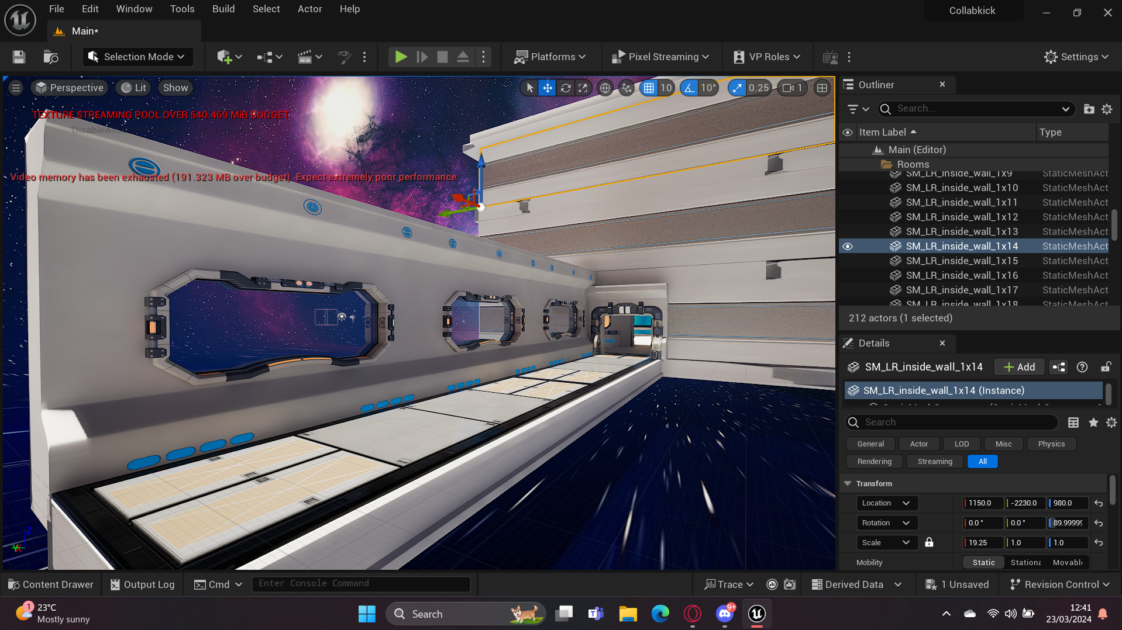Activate the Scale tool in viewport
The width and height of the screenshot is (1122, 630).
583,88
